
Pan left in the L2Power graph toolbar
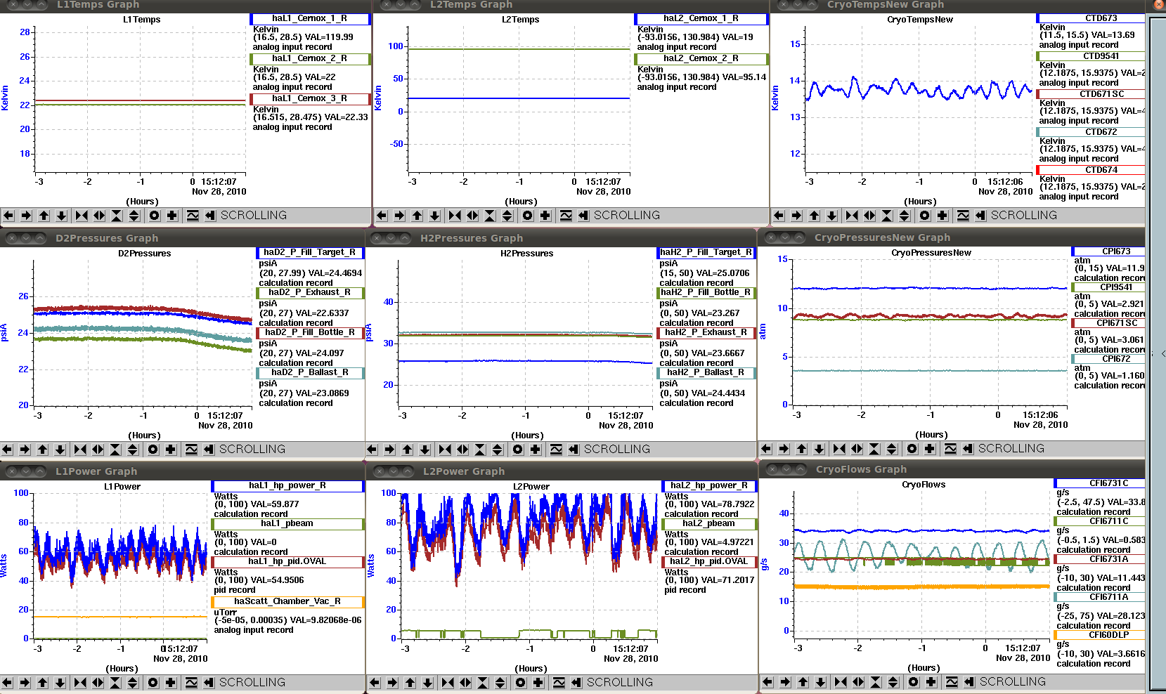(x=375, y=683)
